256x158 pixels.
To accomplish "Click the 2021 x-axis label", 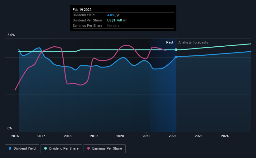I will pos(146,136).
